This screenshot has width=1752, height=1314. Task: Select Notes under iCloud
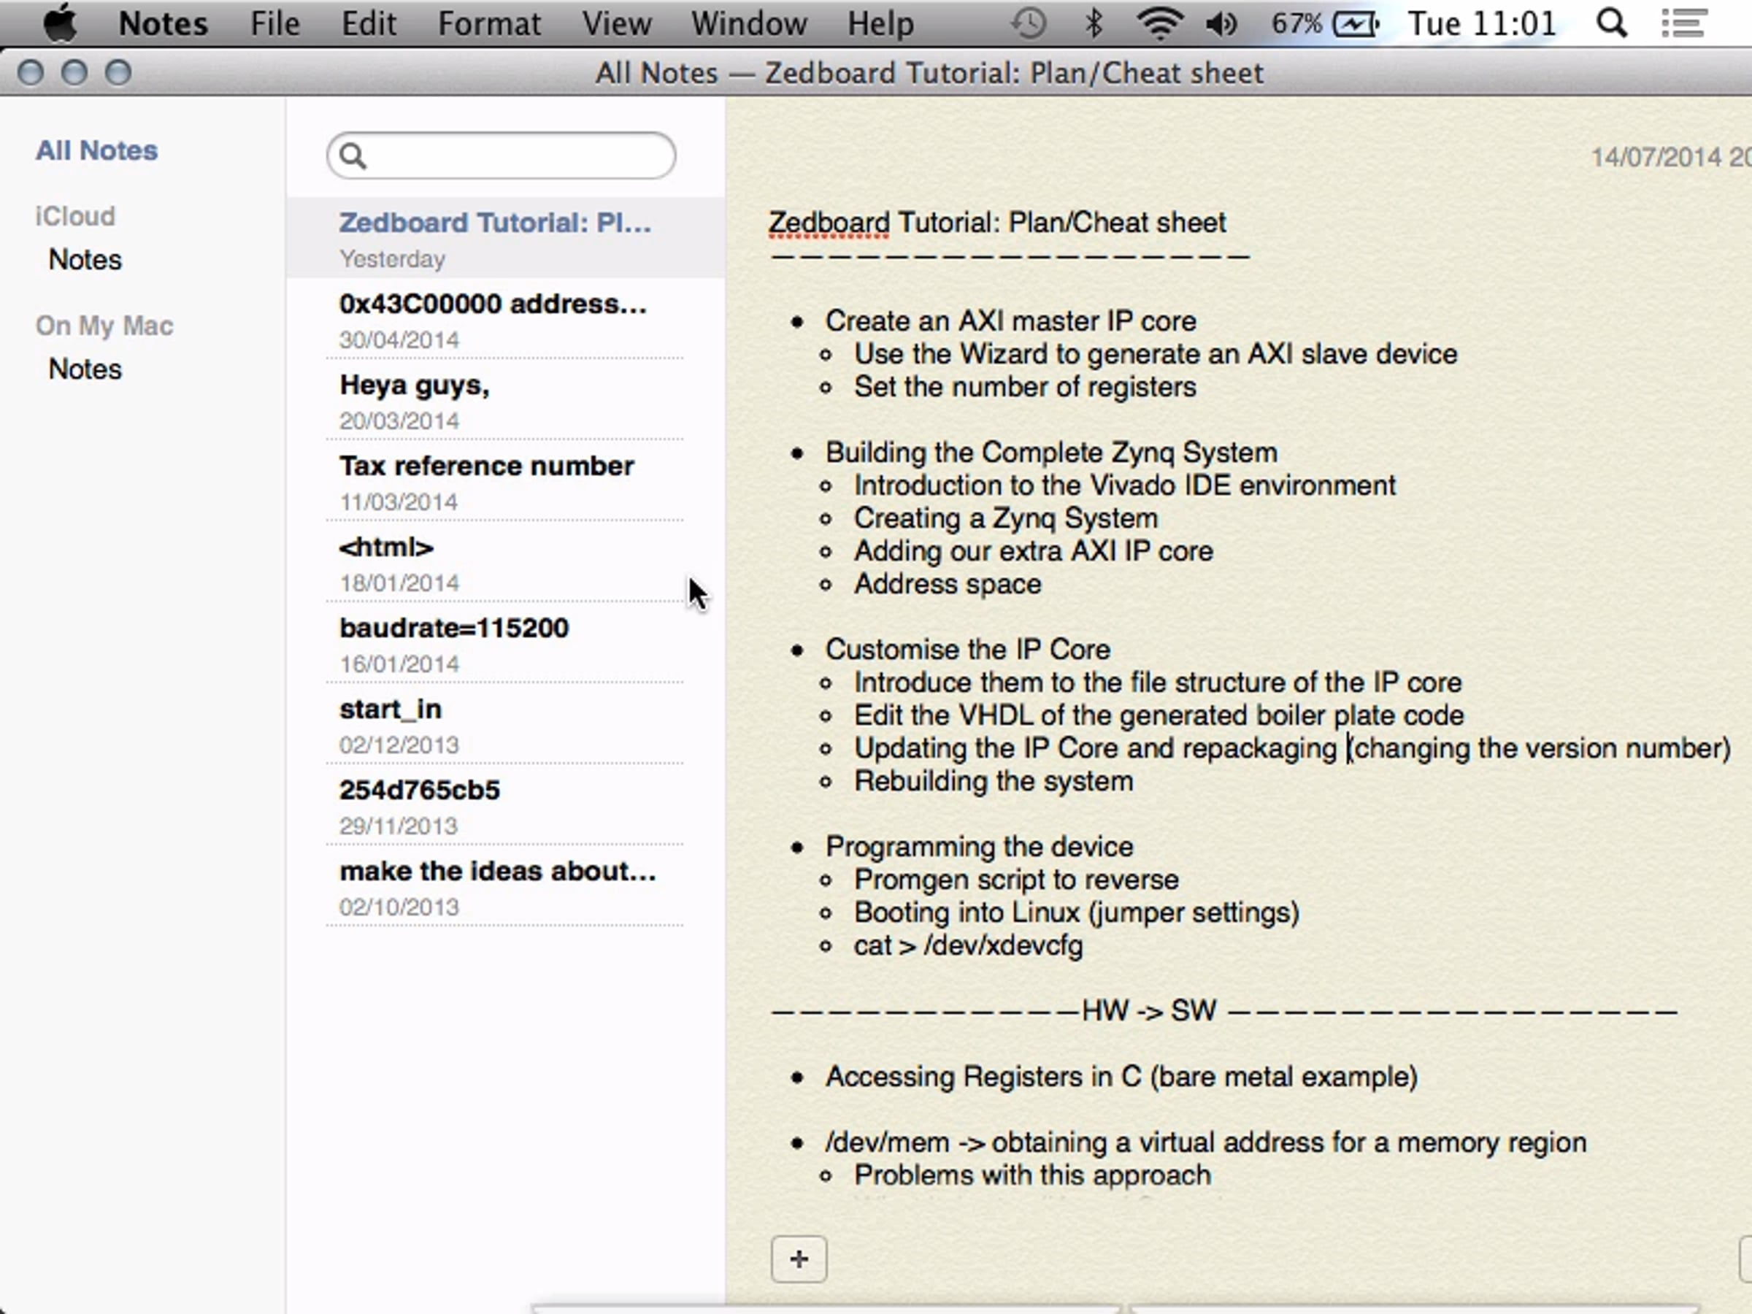85,260
